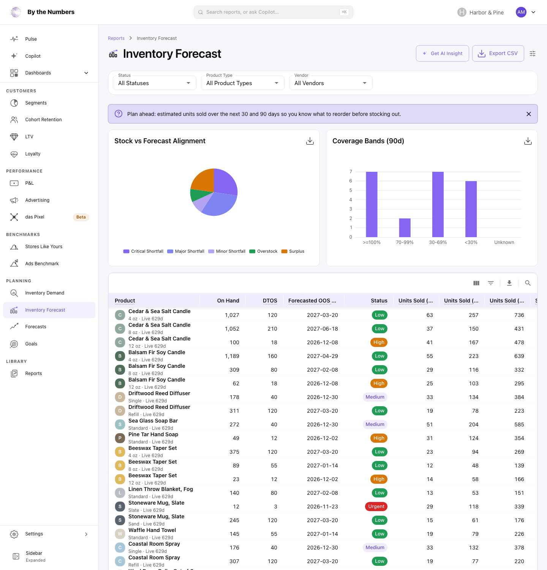Open the Status filter dropdown
This screenshot has width=547, height=570.
point(155,83)
